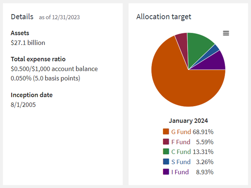The image size is (251, 188).
Task: Click the S Fund legend label
Action: tap(181, 162)
